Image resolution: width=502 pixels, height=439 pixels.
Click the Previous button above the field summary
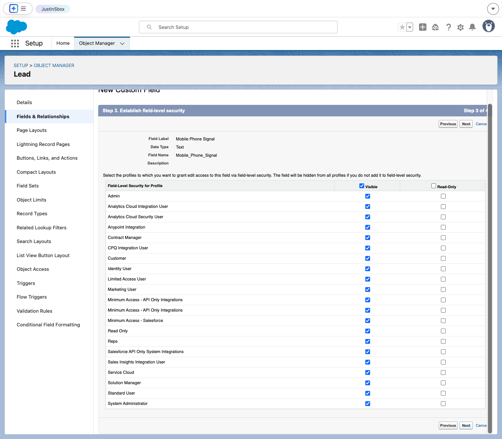pyautogui.click(x=448, y=124)
